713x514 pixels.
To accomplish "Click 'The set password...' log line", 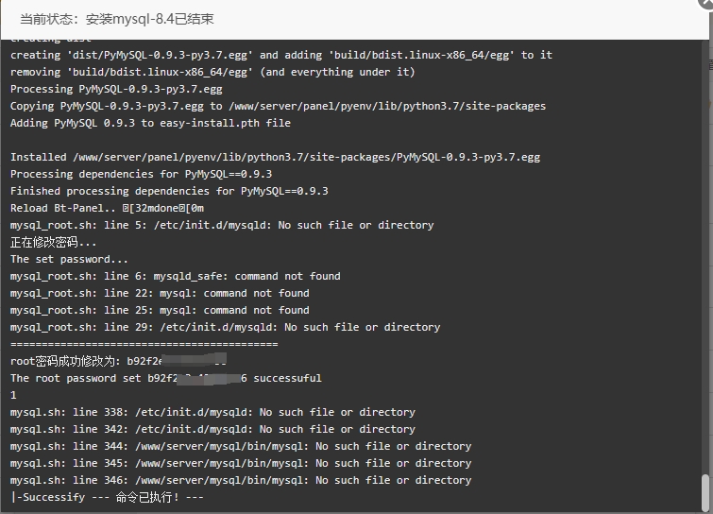I will 69,259.
